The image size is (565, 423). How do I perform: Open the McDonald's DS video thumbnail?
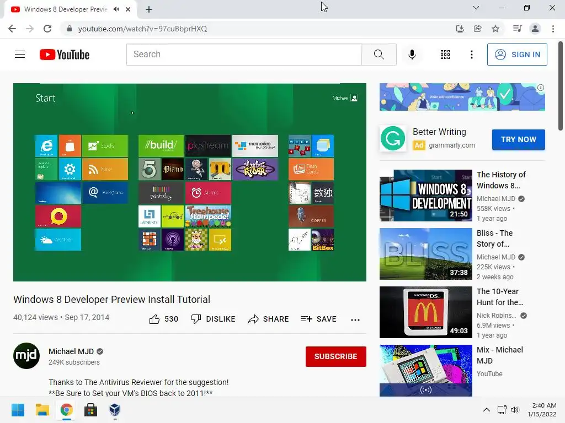coord(425,312)
